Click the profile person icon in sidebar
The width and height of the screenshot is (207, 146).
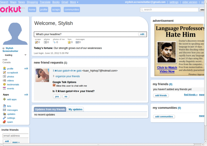tap(4, 68)
